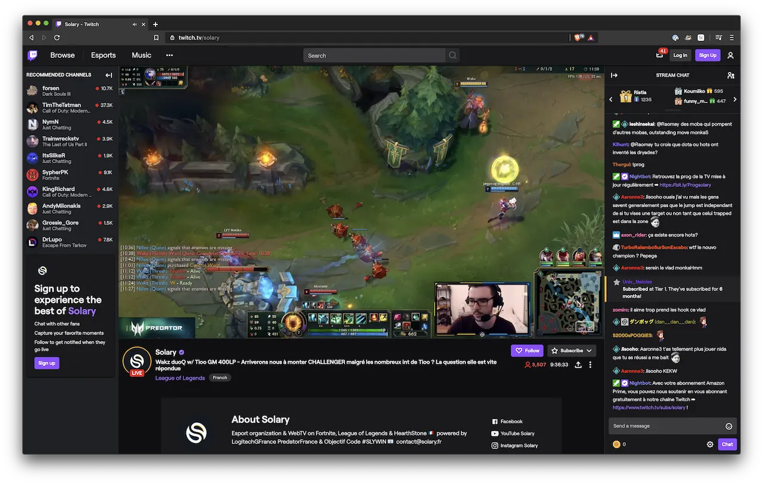Viewport: 763px width, 484px height.
Task: Follow Solary with the heart button
Action: (x=527, y=350)
